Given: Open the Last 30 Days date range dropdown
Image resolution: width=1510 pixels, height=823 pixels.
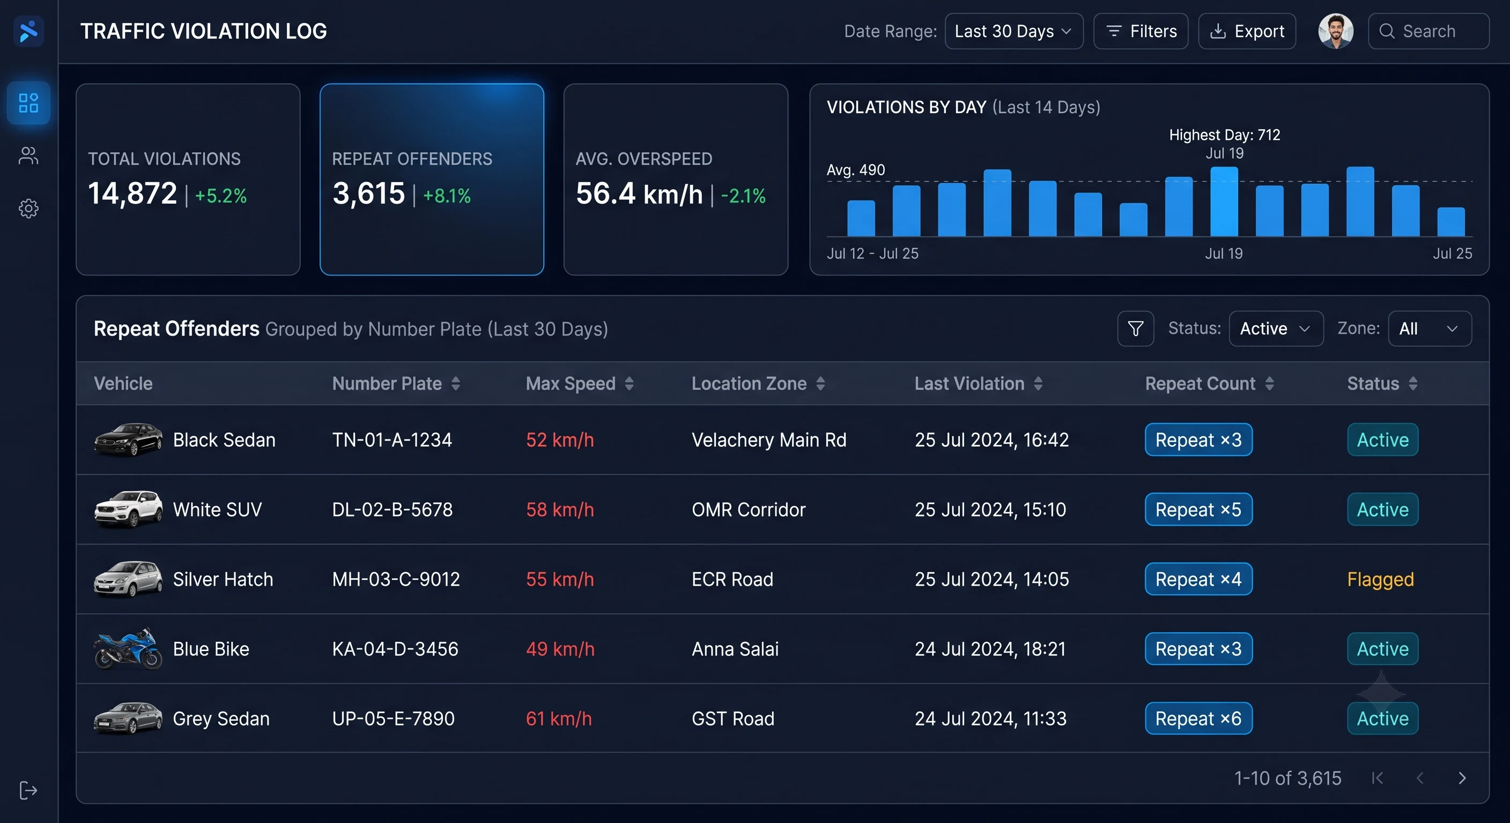Looking at the screenshot, I should click(x=1013, y=31).
